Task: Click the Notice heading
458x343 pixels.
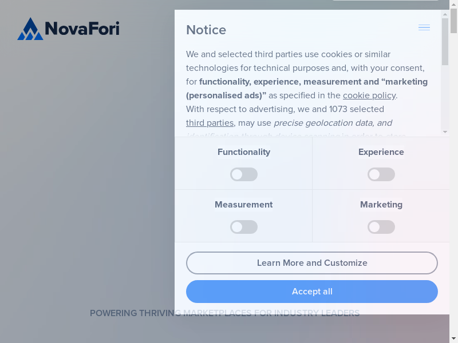Action: point(206,30)
